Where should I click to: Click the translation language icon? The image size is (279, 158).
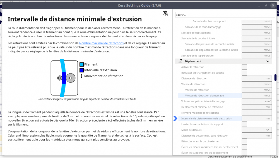[x=166, y=13]
